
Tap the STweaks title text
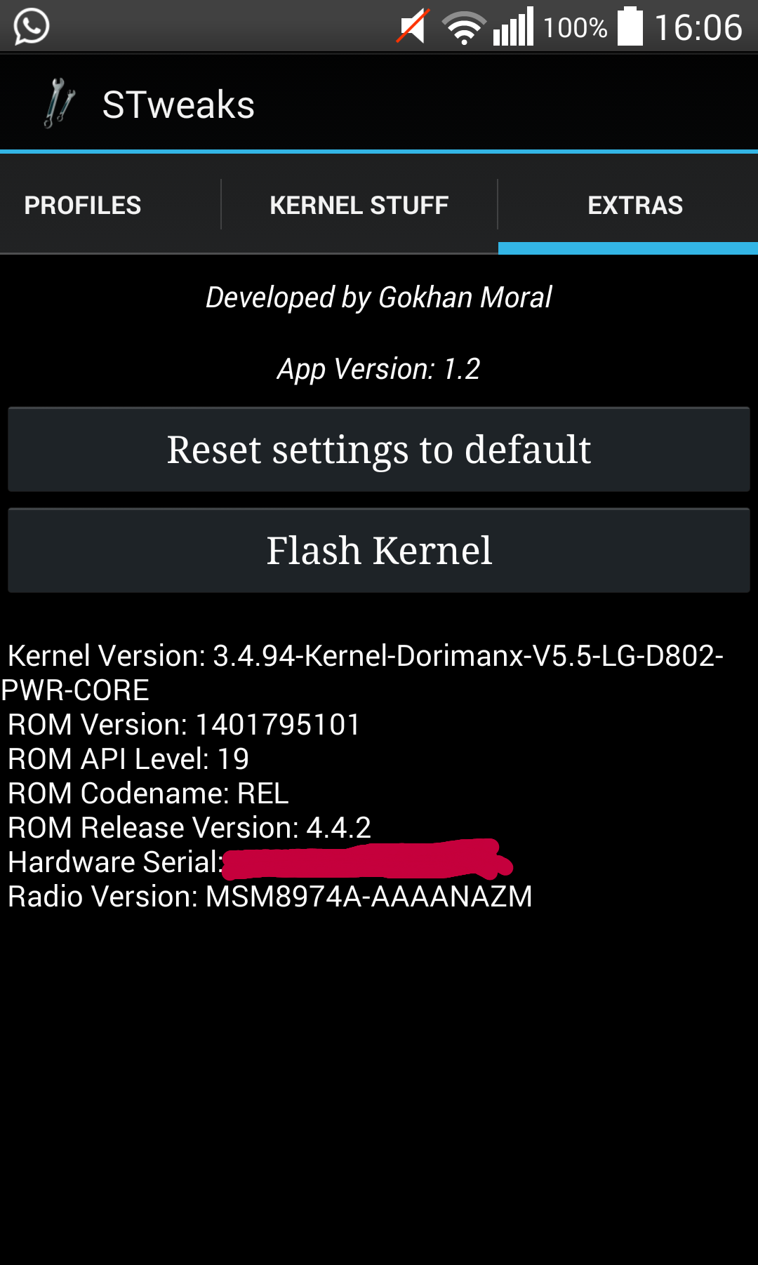pos(178,105)
